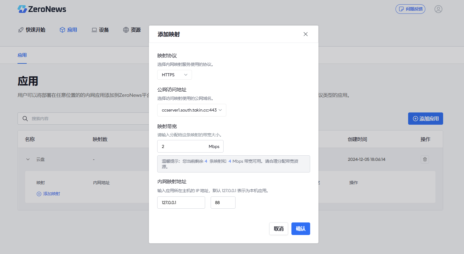Image resolution: width=464 pixels, height=254 pixels.
Task: Select the 应用 sub-tab
Action: [22, 55]
